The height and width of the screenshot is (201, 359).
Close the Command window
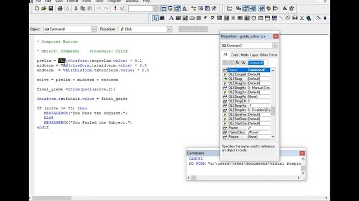302,153
